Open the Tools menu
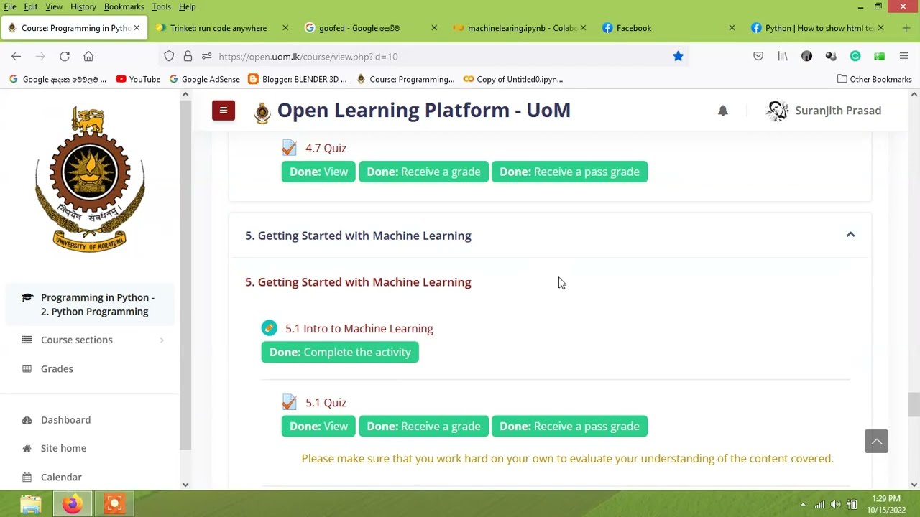 pyautogui.click(x=161, y=6)
